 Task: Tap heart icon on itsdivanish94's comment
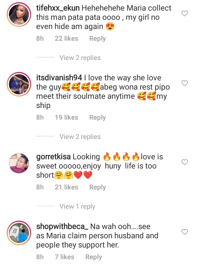pyautogui.click(x=184, y=83)
